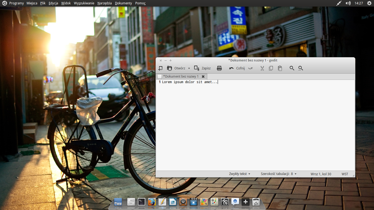Open the gears system tools dock icon
The width and height of the screenshot is (374, 210).
(x=225, y=202)
